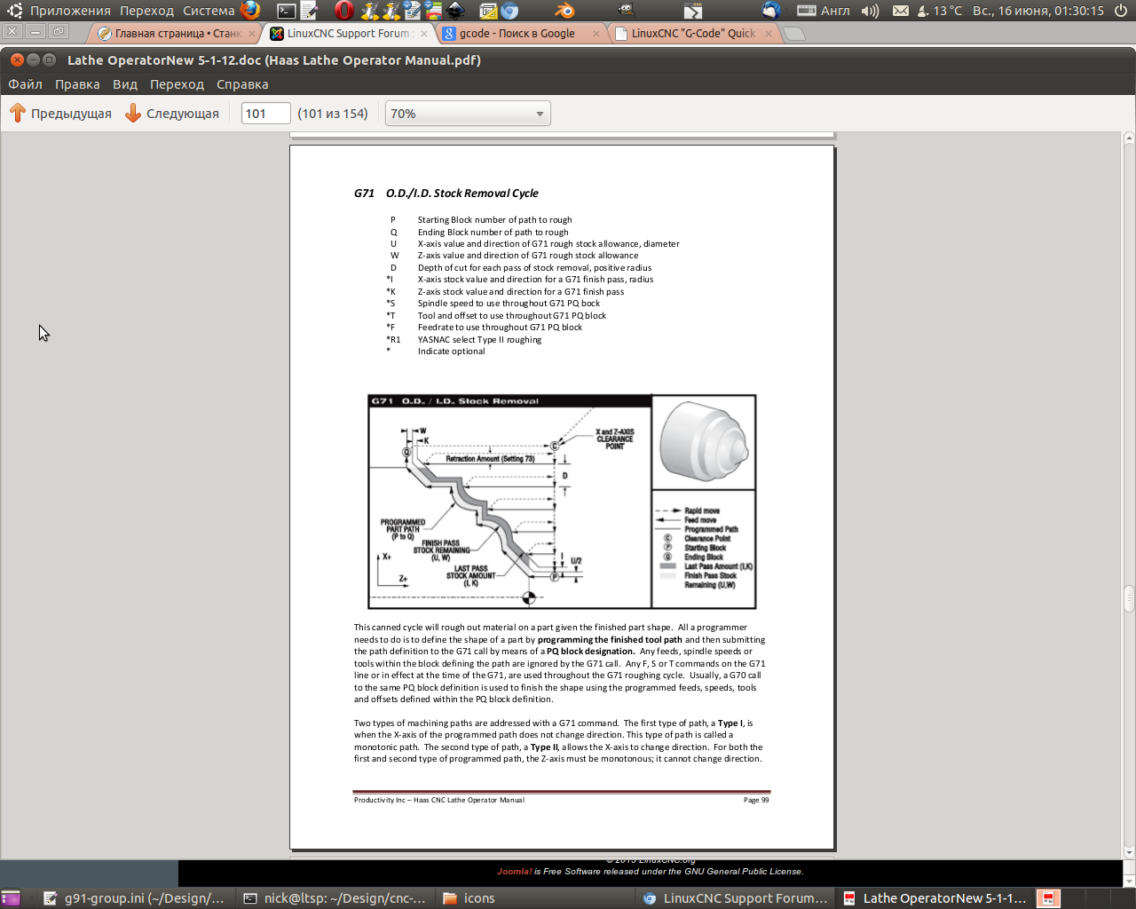Switch to the Главная страница browser tab
Image resolution: width=1136 pixels, height=909 pixels.
click(x=176, y=33)
